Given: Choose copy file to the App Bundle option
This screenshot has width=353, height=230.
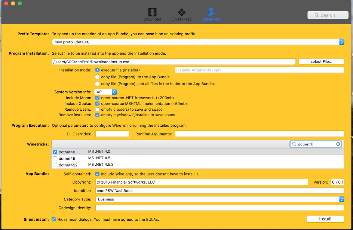Looking at the screenshot, I should (x=97, y=77).
